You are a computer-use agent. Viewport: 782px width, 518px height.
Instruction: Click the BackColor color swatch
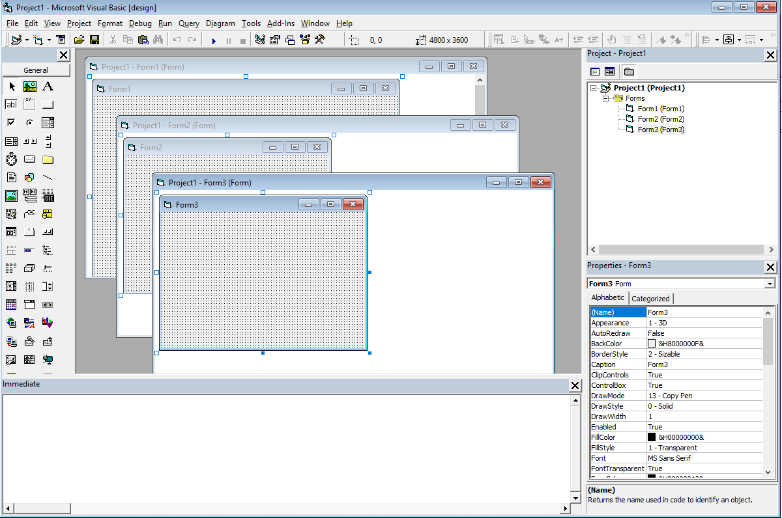click(652, 344)
